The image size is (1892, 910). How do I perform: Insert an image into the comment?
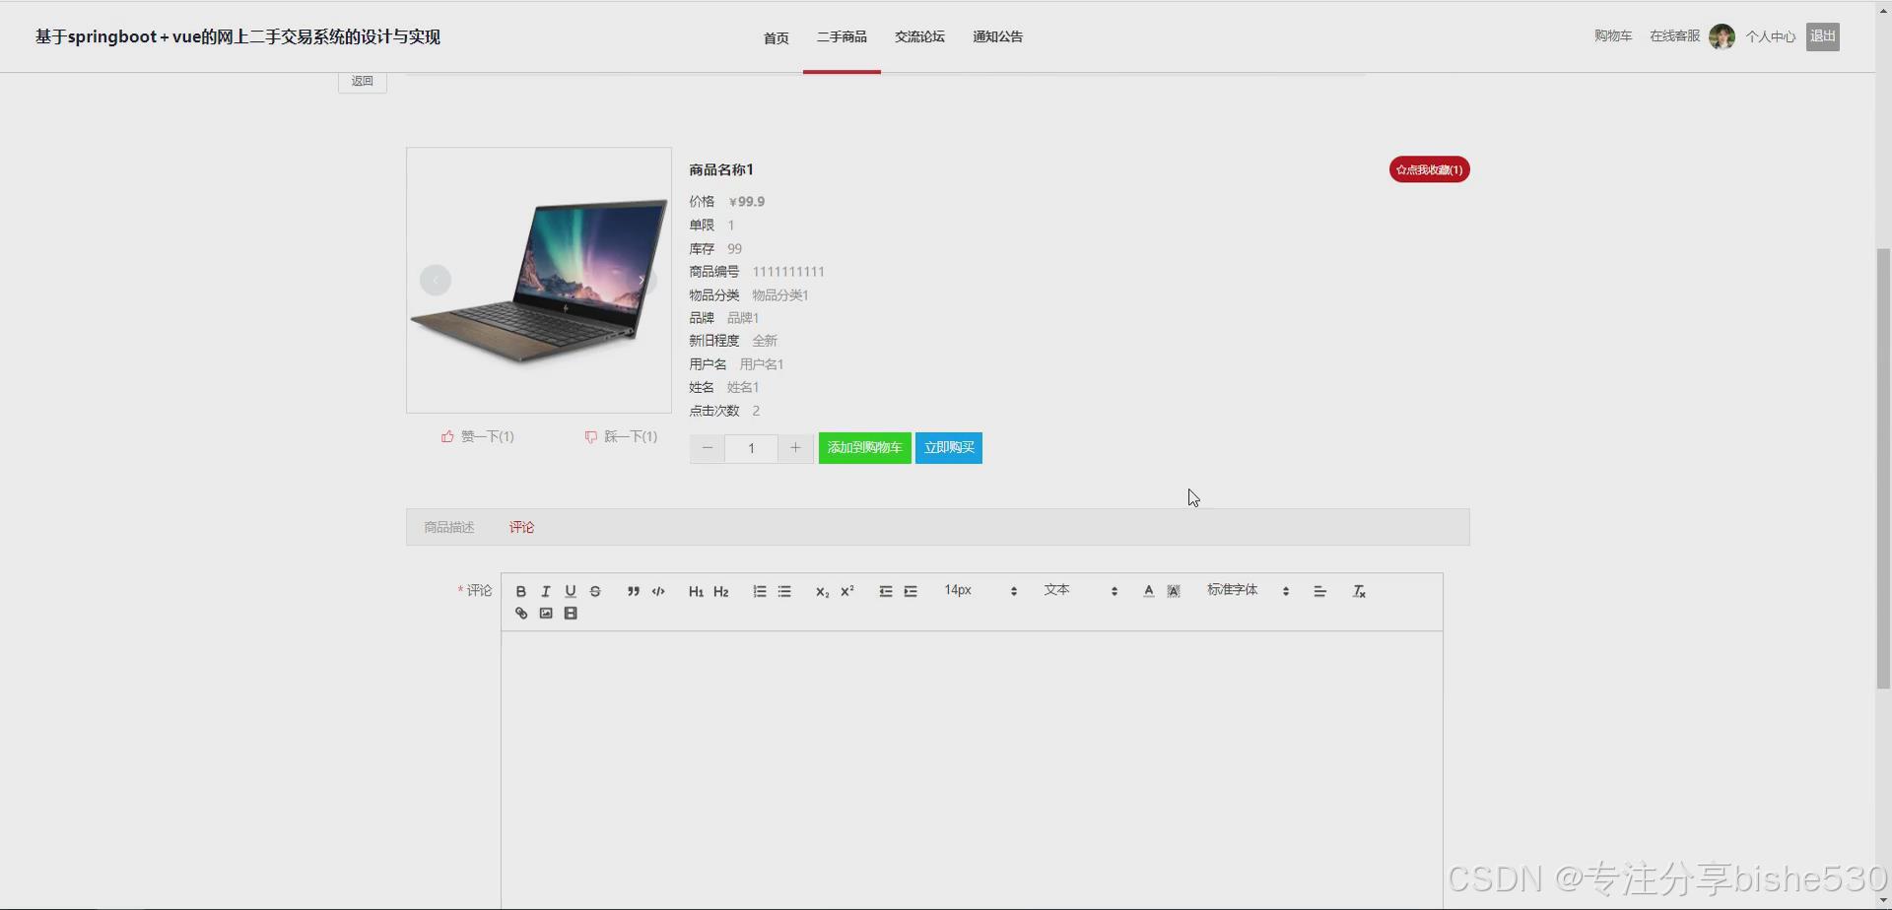pyautogui.click(x=546, y=614)
